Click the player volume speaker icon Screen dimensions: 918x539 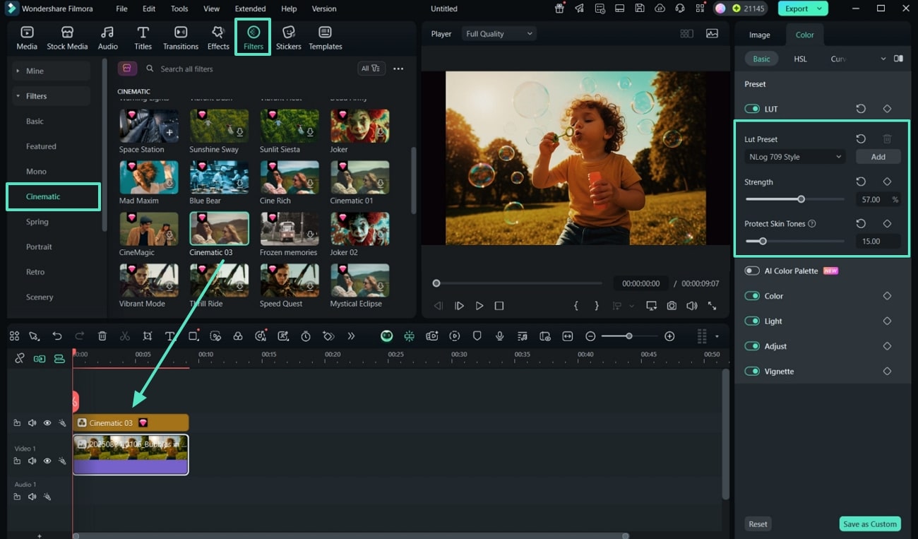(x=691, y=306)
